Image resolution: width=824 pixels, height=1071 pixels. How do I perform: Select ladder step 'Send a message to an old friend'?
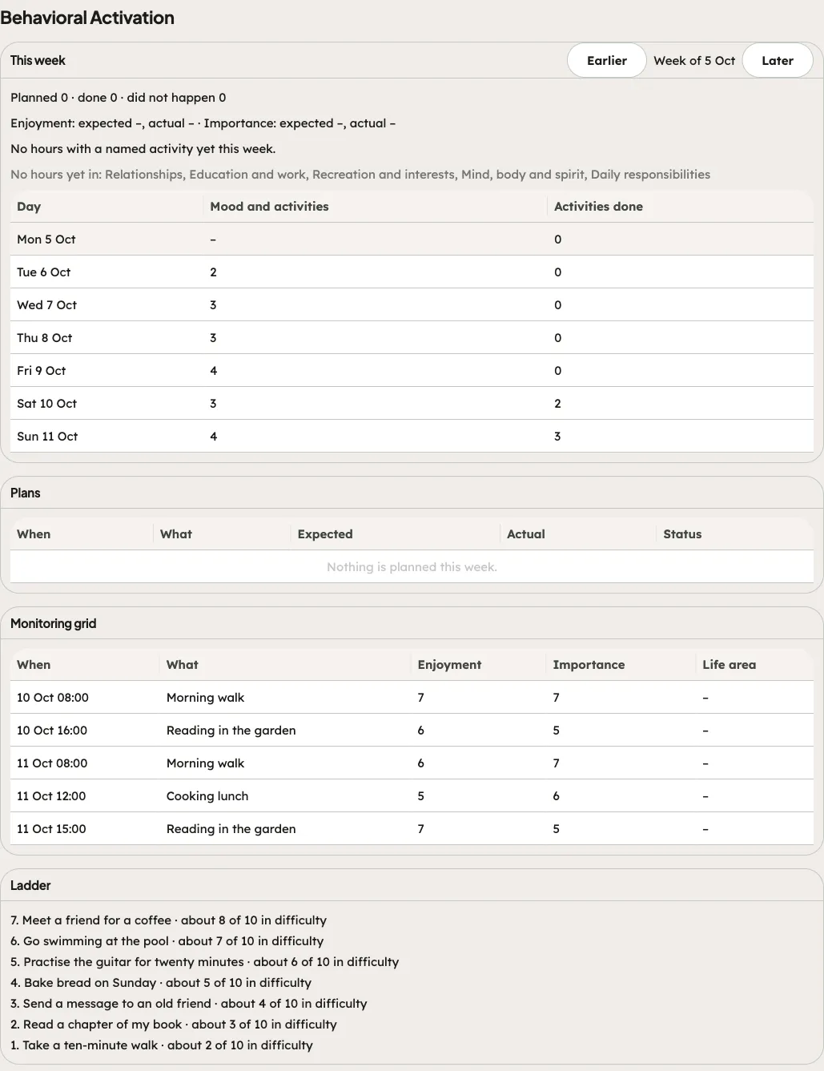point(188,1004)
